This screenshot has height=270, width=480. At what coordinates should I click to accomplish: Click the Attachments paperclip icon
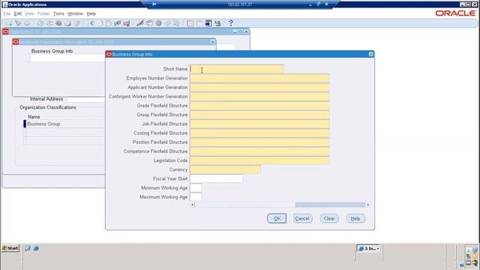(167, 23)
